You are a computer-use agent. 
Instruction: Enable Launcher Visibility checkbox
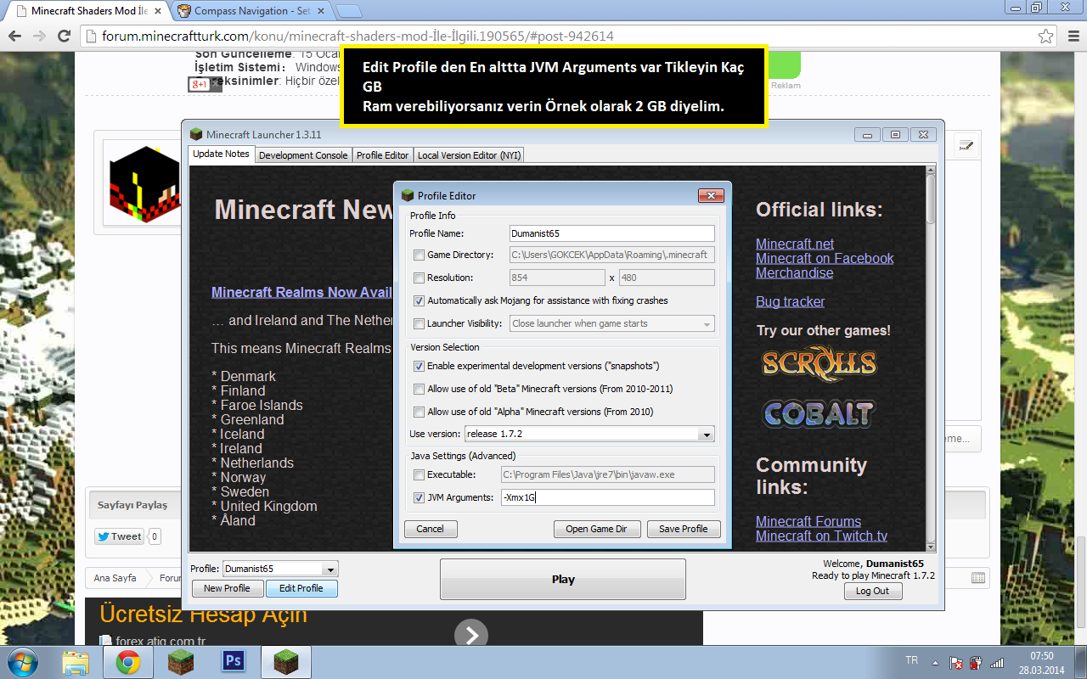[419, 323]
